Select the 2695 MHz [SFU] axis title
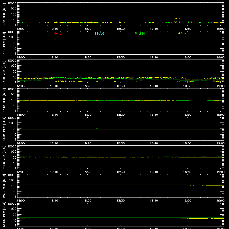Image resolution: width=229 pixels, height=229 pixels. (x=4, y=129)
